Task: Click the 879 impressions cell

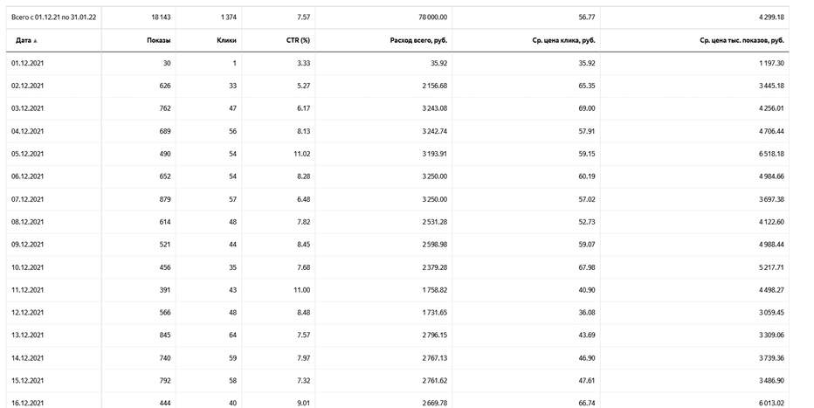Action: click(164, 199)
